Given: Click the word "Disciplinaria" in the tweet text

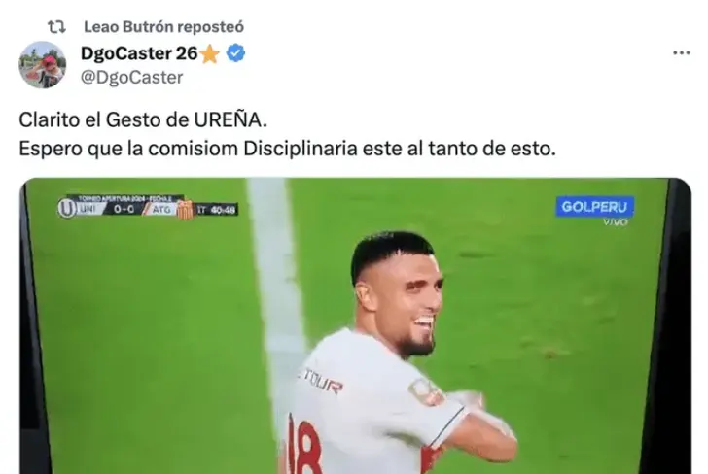Looking at the screenshot, I should tap(301, 149).
